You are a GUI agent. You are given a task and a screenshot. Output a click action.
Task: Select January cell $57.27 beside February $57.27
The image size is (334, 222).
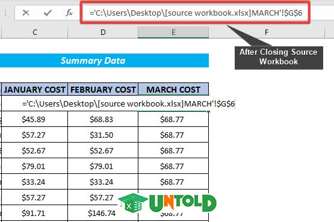point(35,197)
